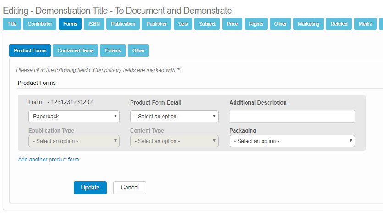Select the Related tab

(339, 24)
